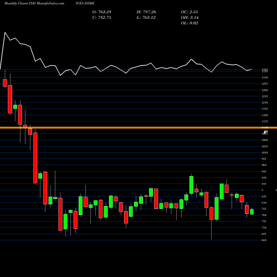Click the 'ICES DSME' symbol label
Screen dimensions: 277x277
(x=85, y=3)
